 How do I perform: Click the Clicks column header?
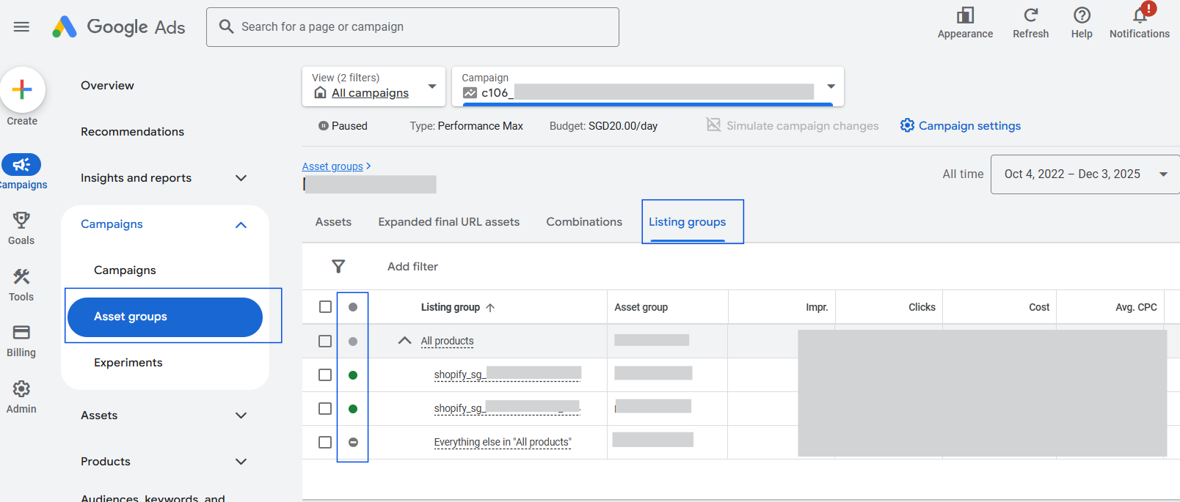click(x=922, y=308)
